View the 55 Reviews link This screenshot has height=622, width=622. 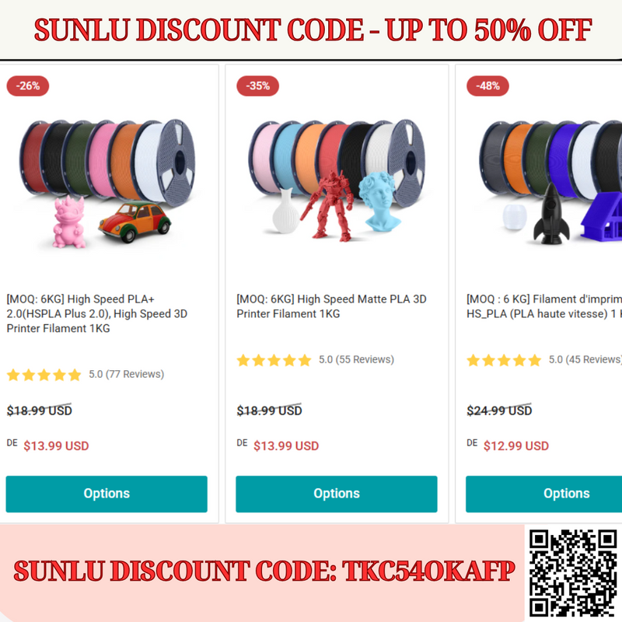click(365, 359)
